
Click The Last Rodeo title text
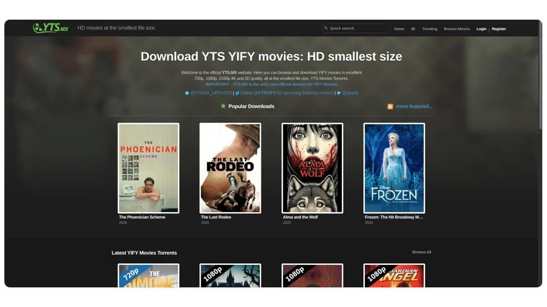pos(216,217)
